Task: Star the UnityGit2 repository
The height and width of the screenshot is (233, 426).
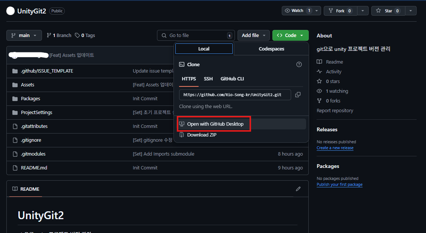Action: tap(388, 11)
